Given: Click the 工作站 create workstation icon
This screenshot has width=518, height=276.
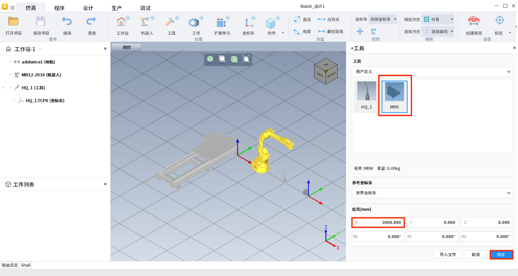Looking at the screenshot, I should [122, 22].
